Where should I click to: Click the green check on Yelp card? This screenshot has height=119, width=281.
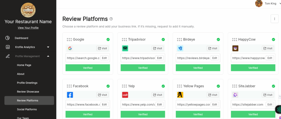tap(163, 86)
